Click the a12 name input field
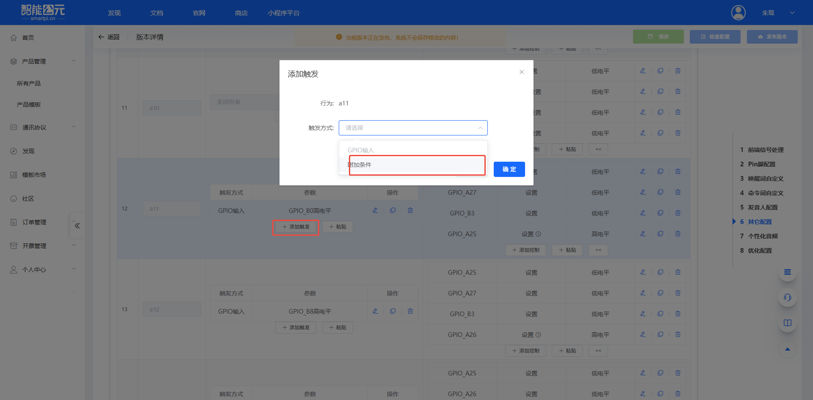Image resolution: width=813 pixels, height=400 pixels. point(171,309)
